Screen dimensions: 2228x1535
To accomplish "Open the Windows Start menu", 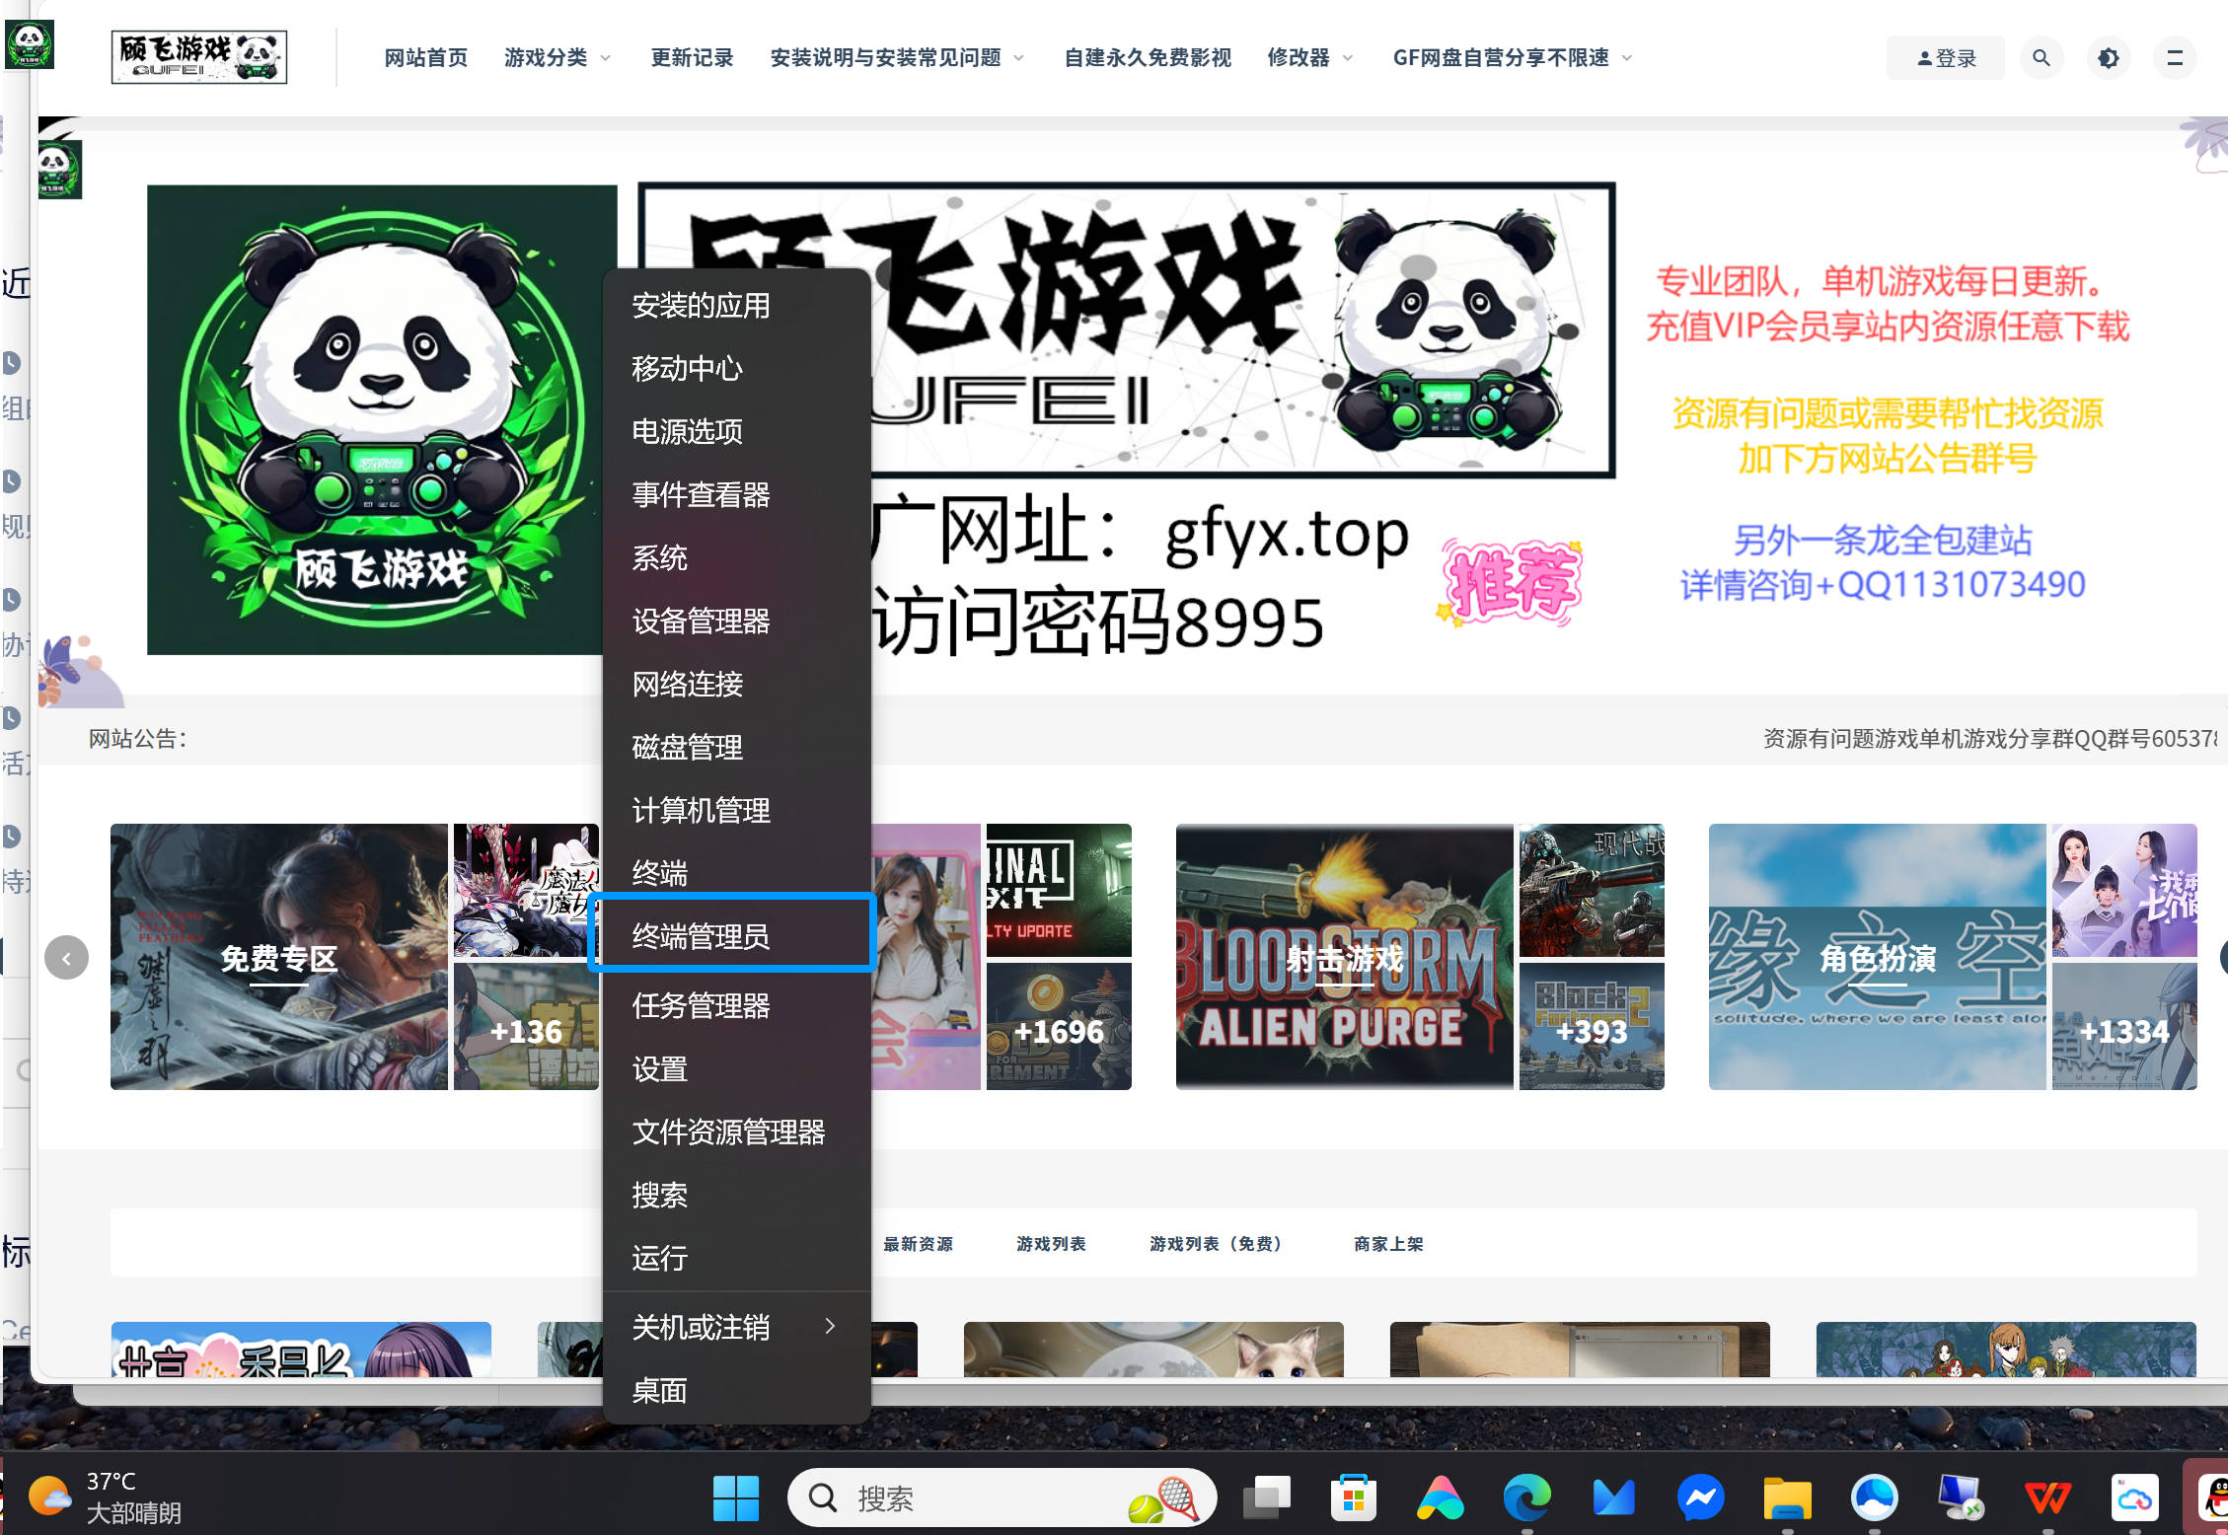I will pos(736,1497).
